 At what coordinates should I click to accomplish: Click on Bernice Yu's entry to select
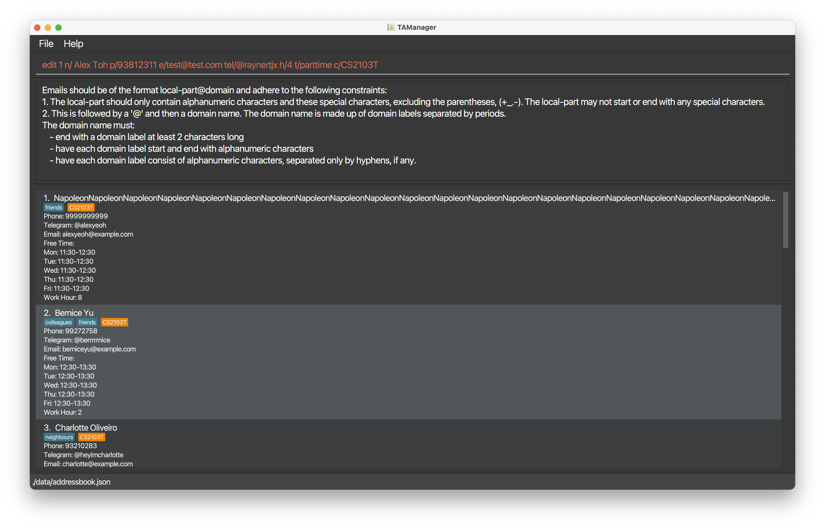pyautogui.click(x=410, y=361)
